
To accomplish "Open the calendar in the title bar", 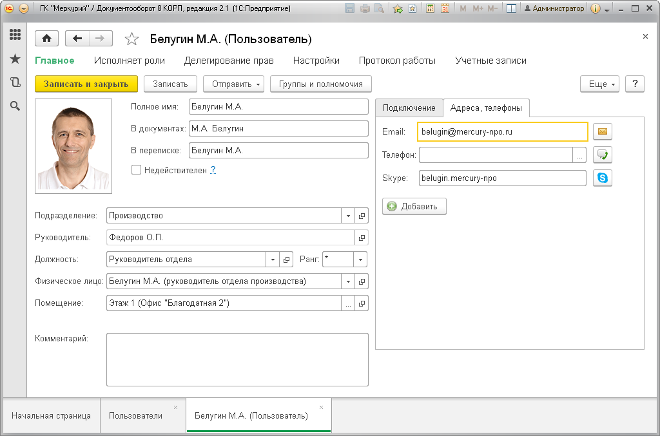I will click(445, 8).
